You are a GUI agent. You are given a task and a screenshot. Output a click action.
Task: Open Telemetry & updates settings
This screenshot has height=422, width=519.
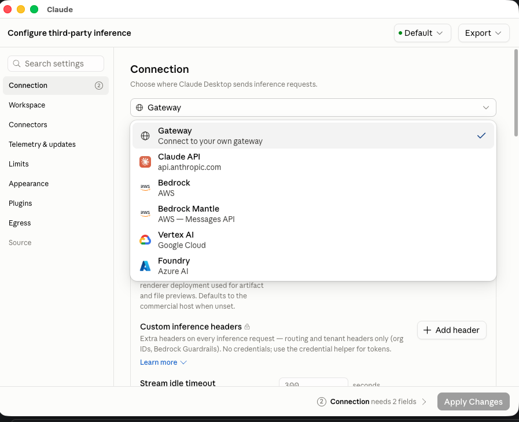[56, 144]
